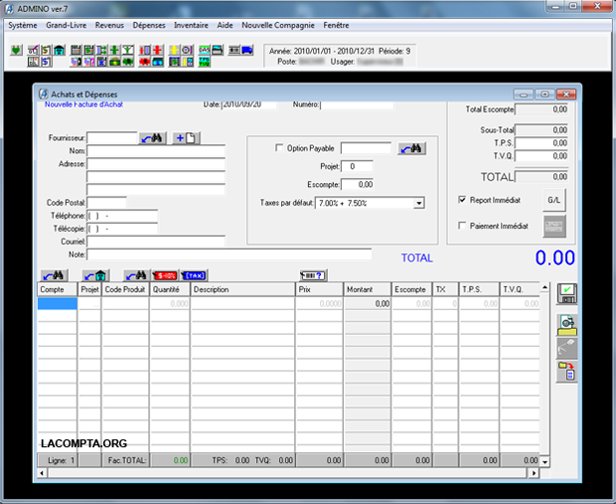The image size is (616, 504).
Task: Click horizontal scrollbar left arrow
Action: pyautogui.click(x=42, y=473)
